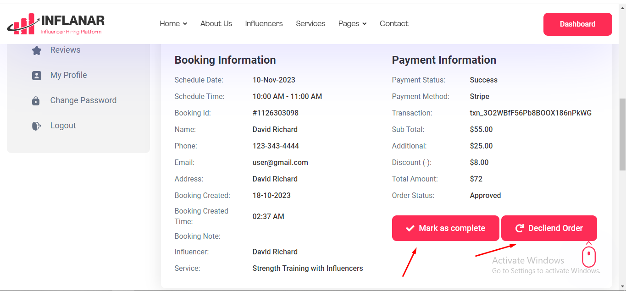Click the mouse scroll indicator icon
Viewport: 626px width, 291px height.
coord(589,256)
